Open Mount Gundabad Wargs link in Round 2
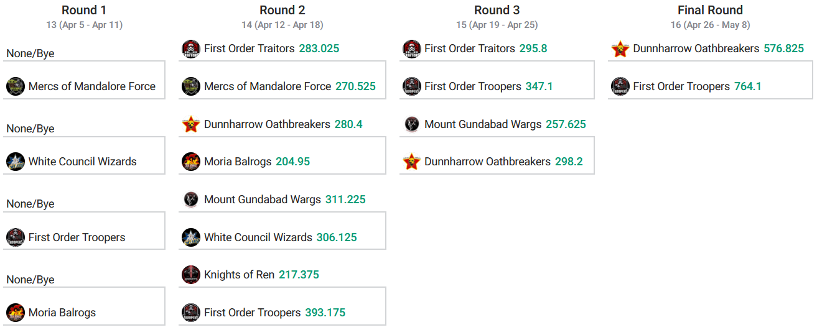 [262, 199]
